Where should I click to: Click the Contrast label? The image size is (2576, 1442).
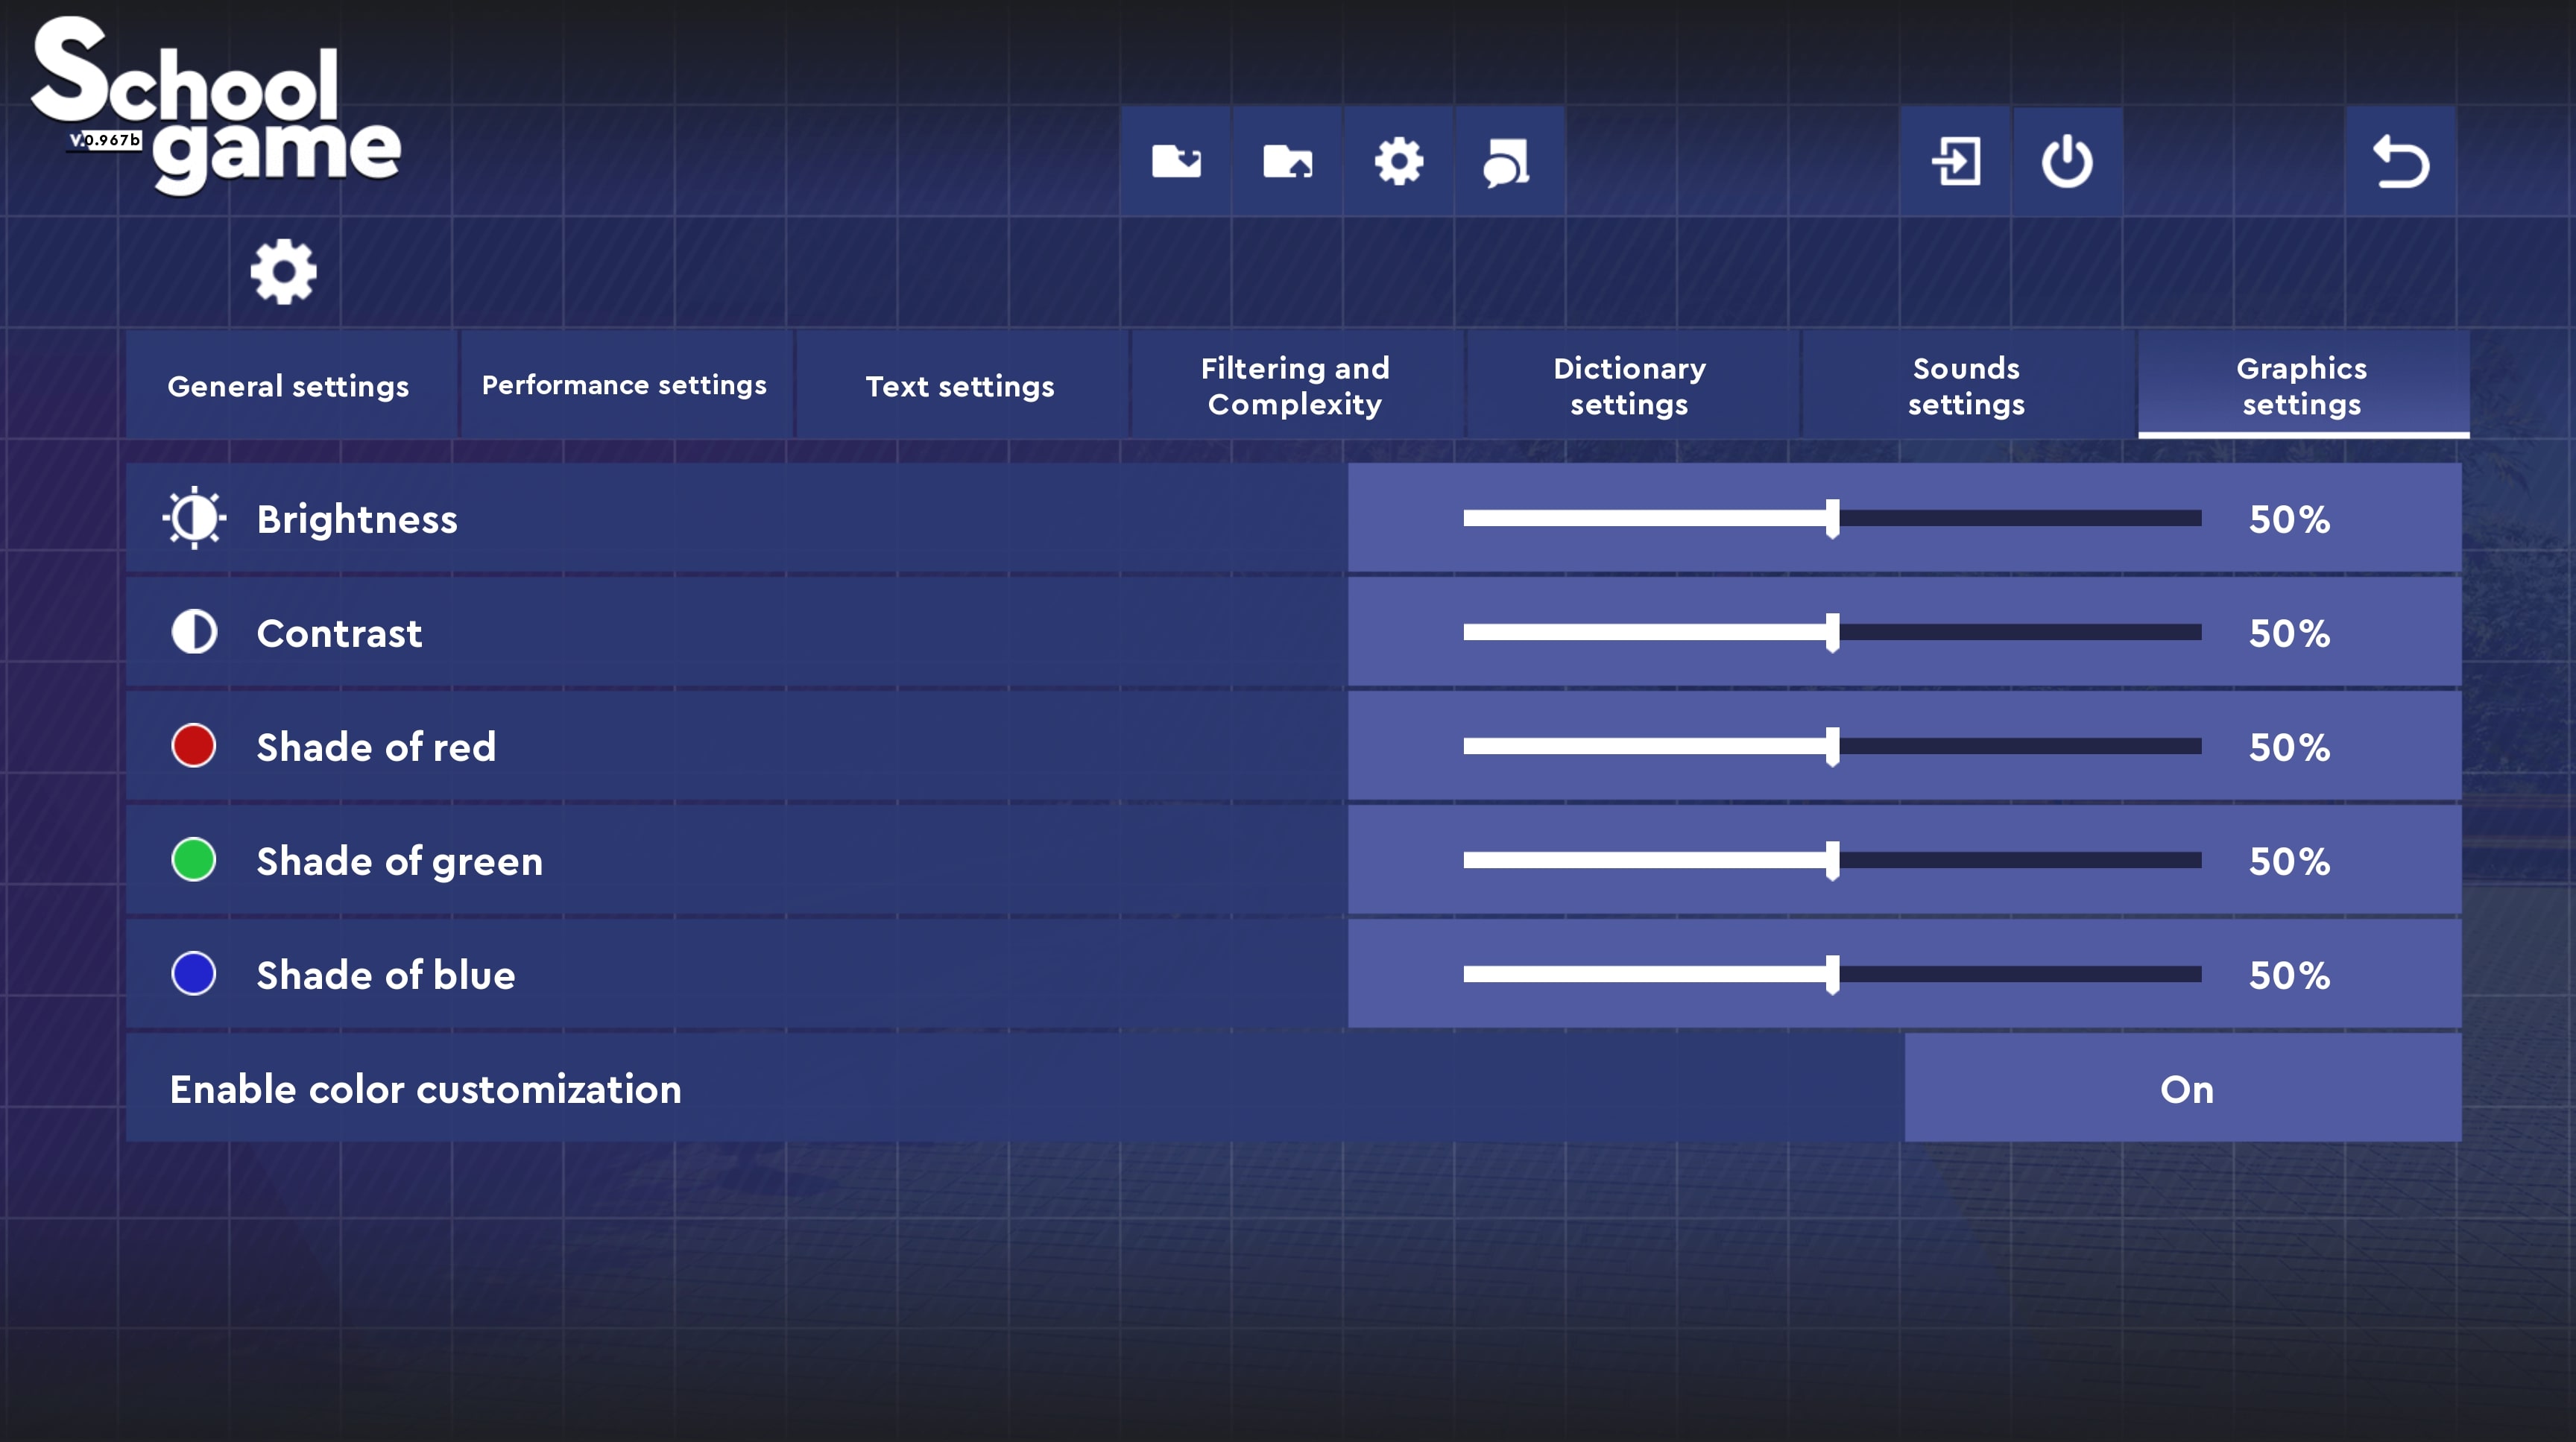click(x=339, y=633)
